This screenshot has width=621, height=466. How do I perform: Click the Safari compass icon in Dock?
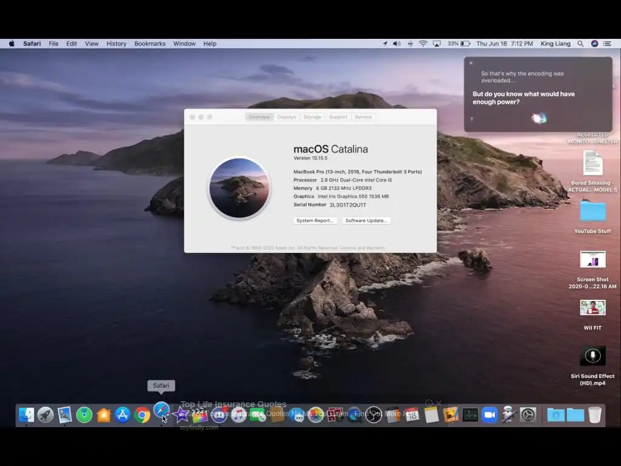pyautogui.click(x=161, y=410)
